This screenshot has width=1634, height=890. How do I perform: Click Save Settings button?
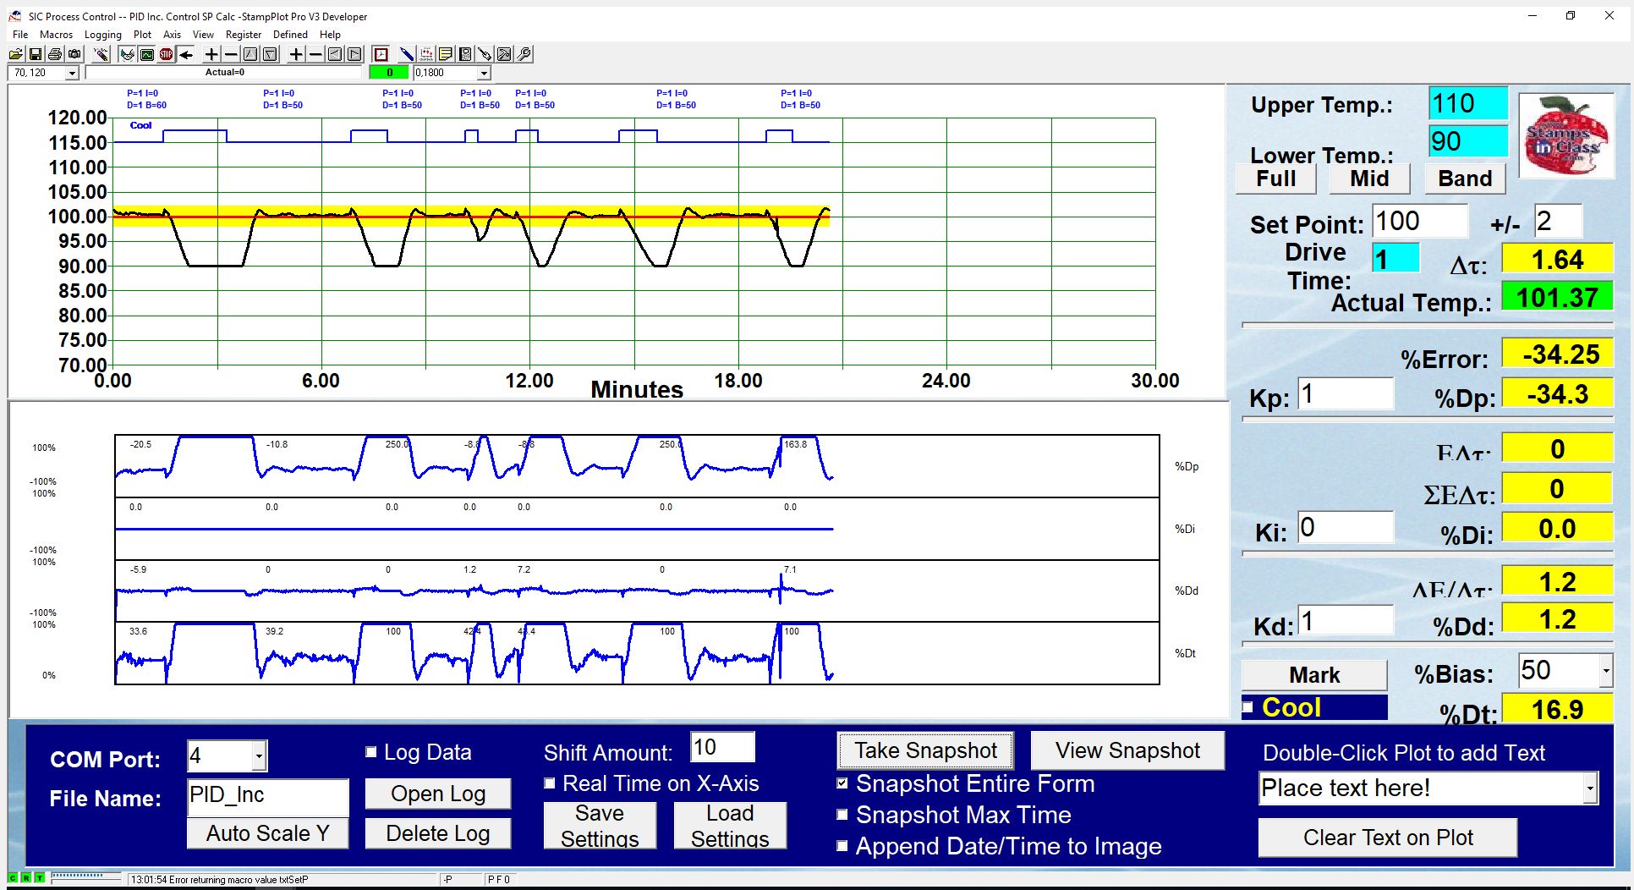(x=600, y=826)
